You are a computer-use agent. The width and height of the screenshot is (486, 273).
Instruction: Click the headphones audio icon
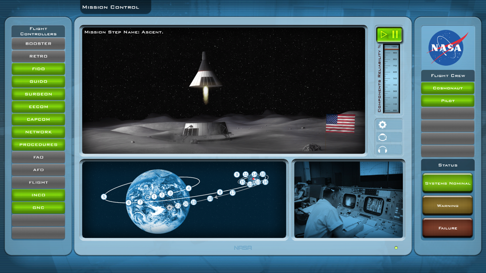[x=382, y=150]
